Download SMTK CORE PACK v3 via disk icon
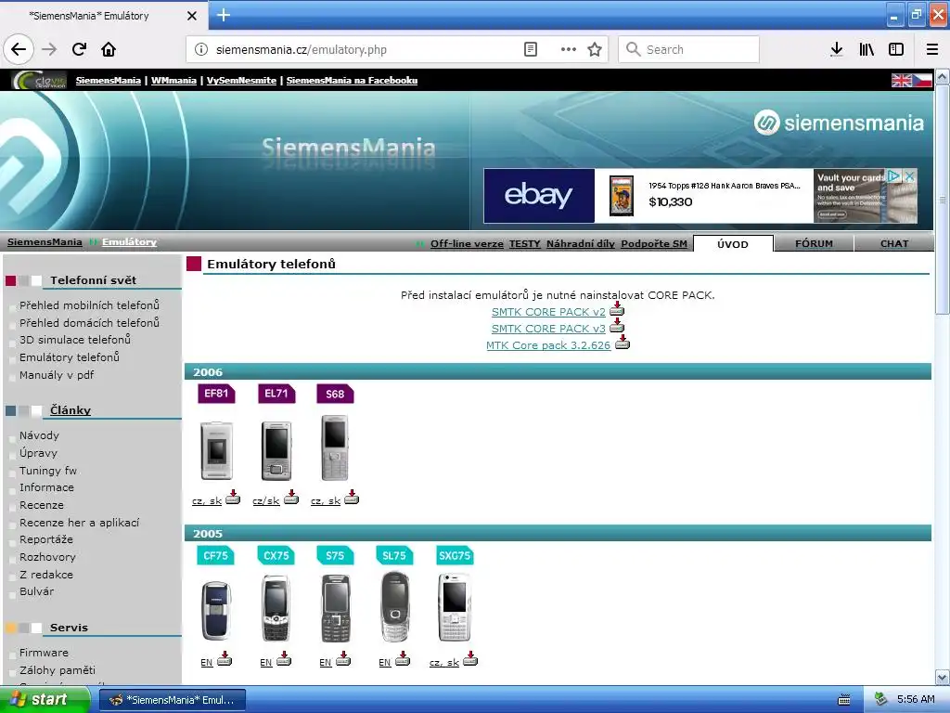The image size is (950, 713). pos(617,326)
